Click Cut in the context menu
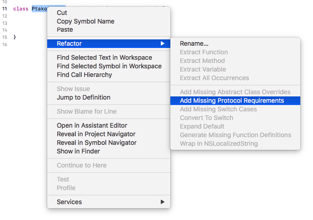This screenshot has width=313, height=220. [62, 13]
